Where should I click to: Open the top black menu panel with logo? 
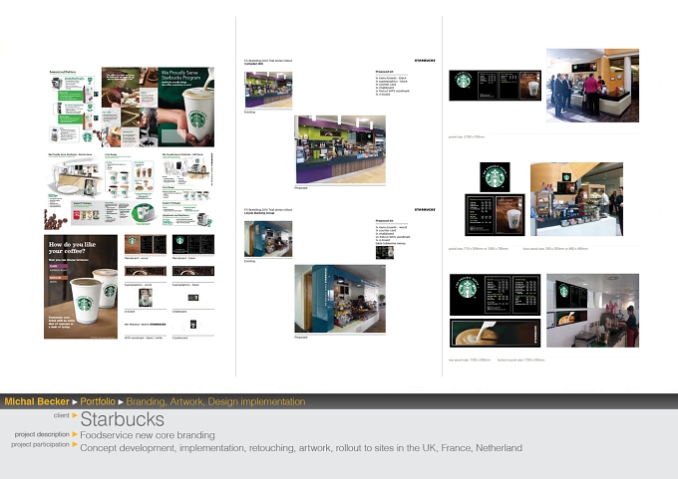[x=496, y=86]
